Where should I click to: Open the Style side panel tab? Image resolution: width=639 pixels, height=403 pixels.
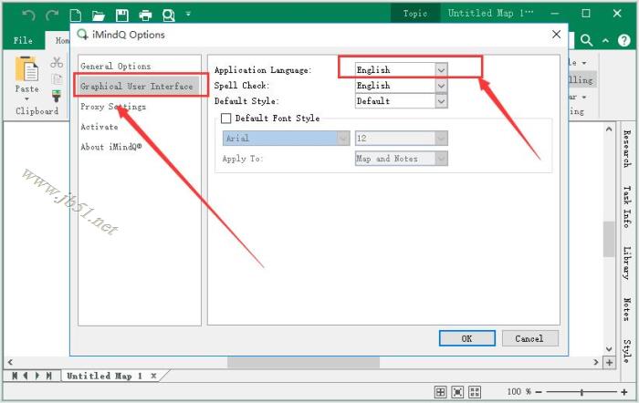627,351
